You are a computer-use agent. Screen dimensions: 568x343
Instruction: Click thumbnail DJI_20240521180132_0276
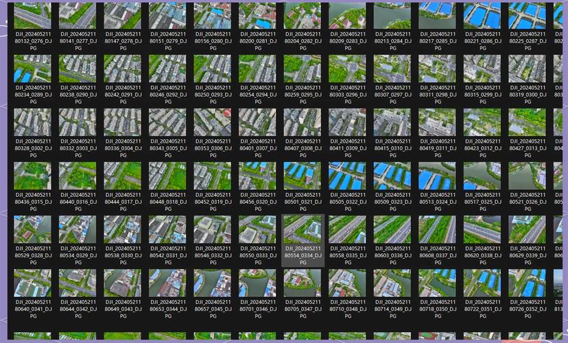point(32,15)
